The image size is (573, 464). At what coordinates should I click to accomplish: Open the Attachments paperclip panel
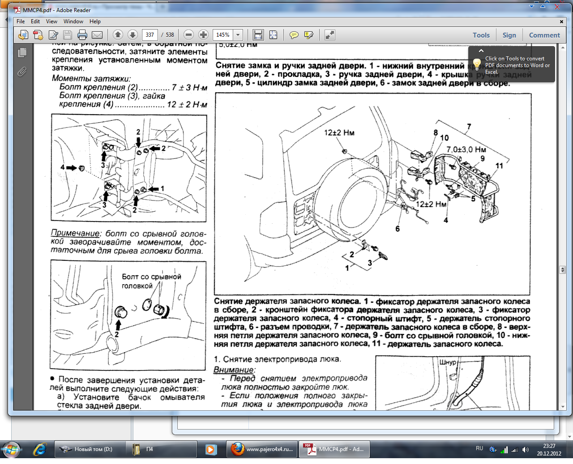point(22,72)
